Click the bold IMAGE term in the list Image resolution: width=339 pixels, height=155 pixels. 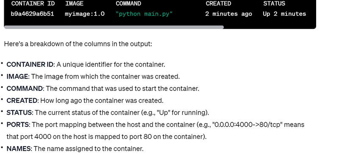tap(17, 77)
